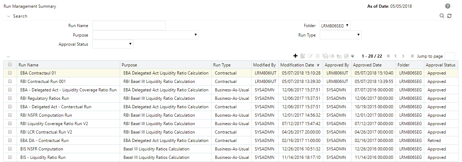Open the Folder dropdown

(x=335, y=26)
